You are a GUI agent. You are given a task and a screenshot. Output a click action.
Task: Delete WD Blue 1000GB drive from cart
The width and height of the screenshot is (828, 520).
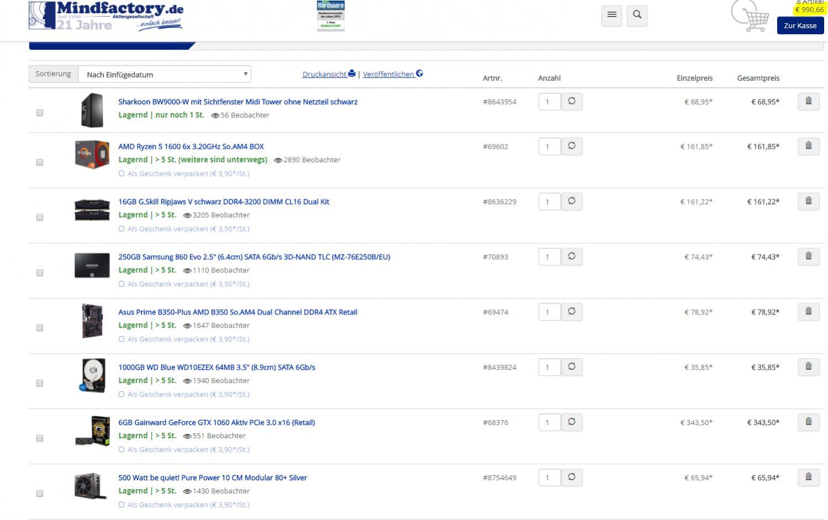(808, 367)
